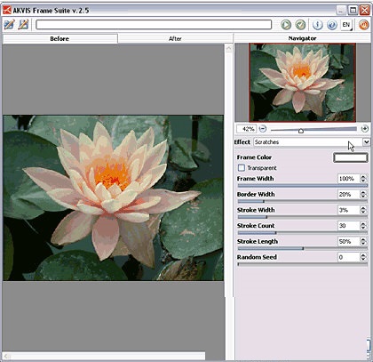Click the Navigator thumbnail preview
Image resolution: width=373 pixels, height=362 pixels.
pyautogui.click(x=302, y=83)
